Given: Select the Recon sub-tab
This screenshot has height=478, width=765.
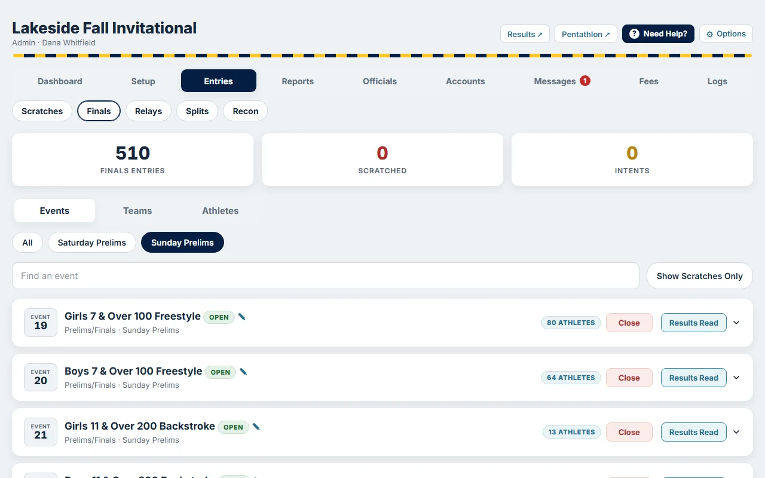Looking at the screenshot, I should click(x=246, y=111).
